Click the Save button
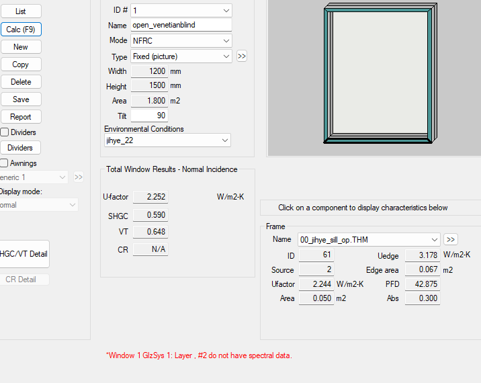 click(21, 99)
